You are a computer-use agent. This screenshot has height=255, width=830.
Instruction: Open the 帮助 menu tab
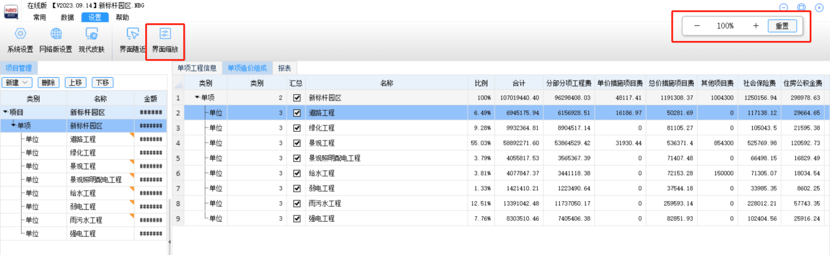pos(122,17)
